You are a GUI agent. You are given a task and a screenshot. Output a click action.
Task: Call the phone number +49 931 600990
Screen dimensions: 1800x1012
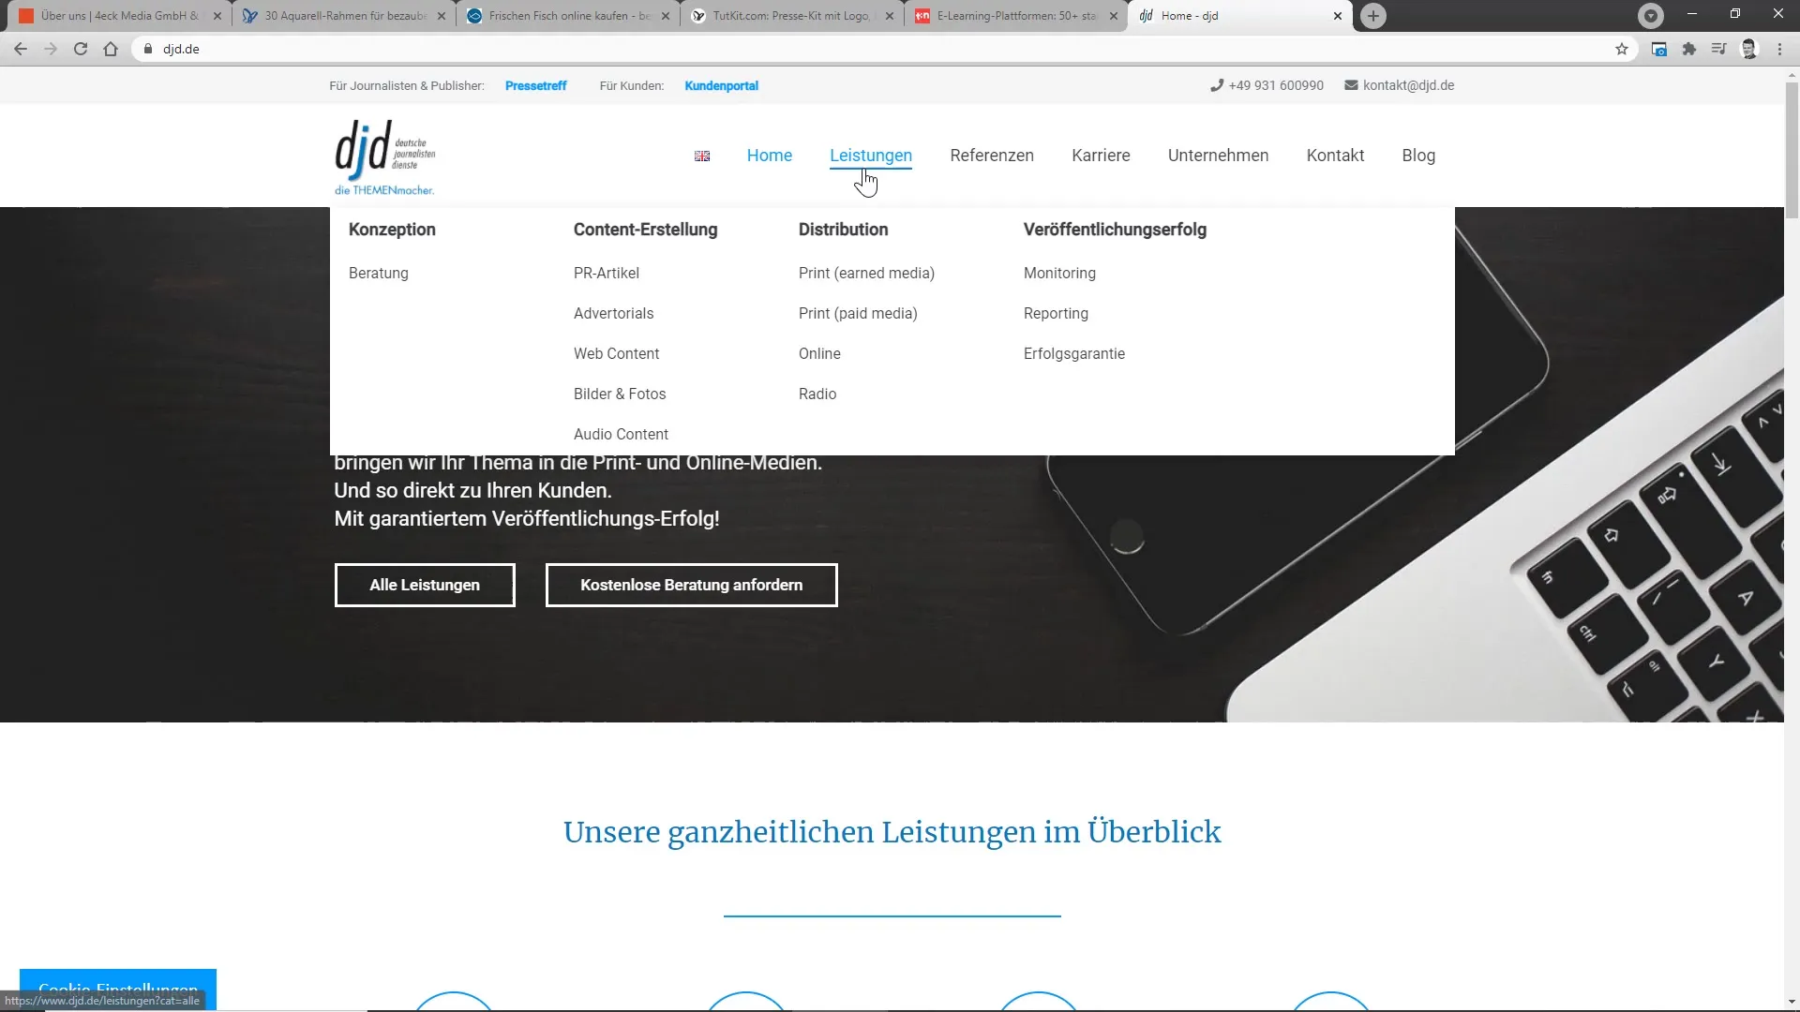tap(1267, 85)
